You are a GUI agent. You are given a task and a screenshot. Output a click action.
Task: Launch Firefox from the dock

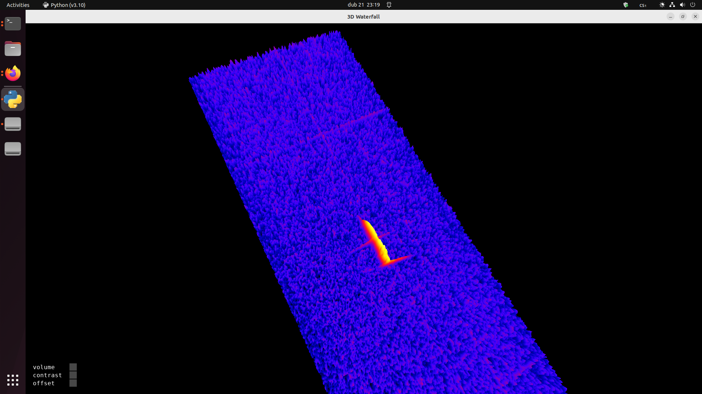13,73
